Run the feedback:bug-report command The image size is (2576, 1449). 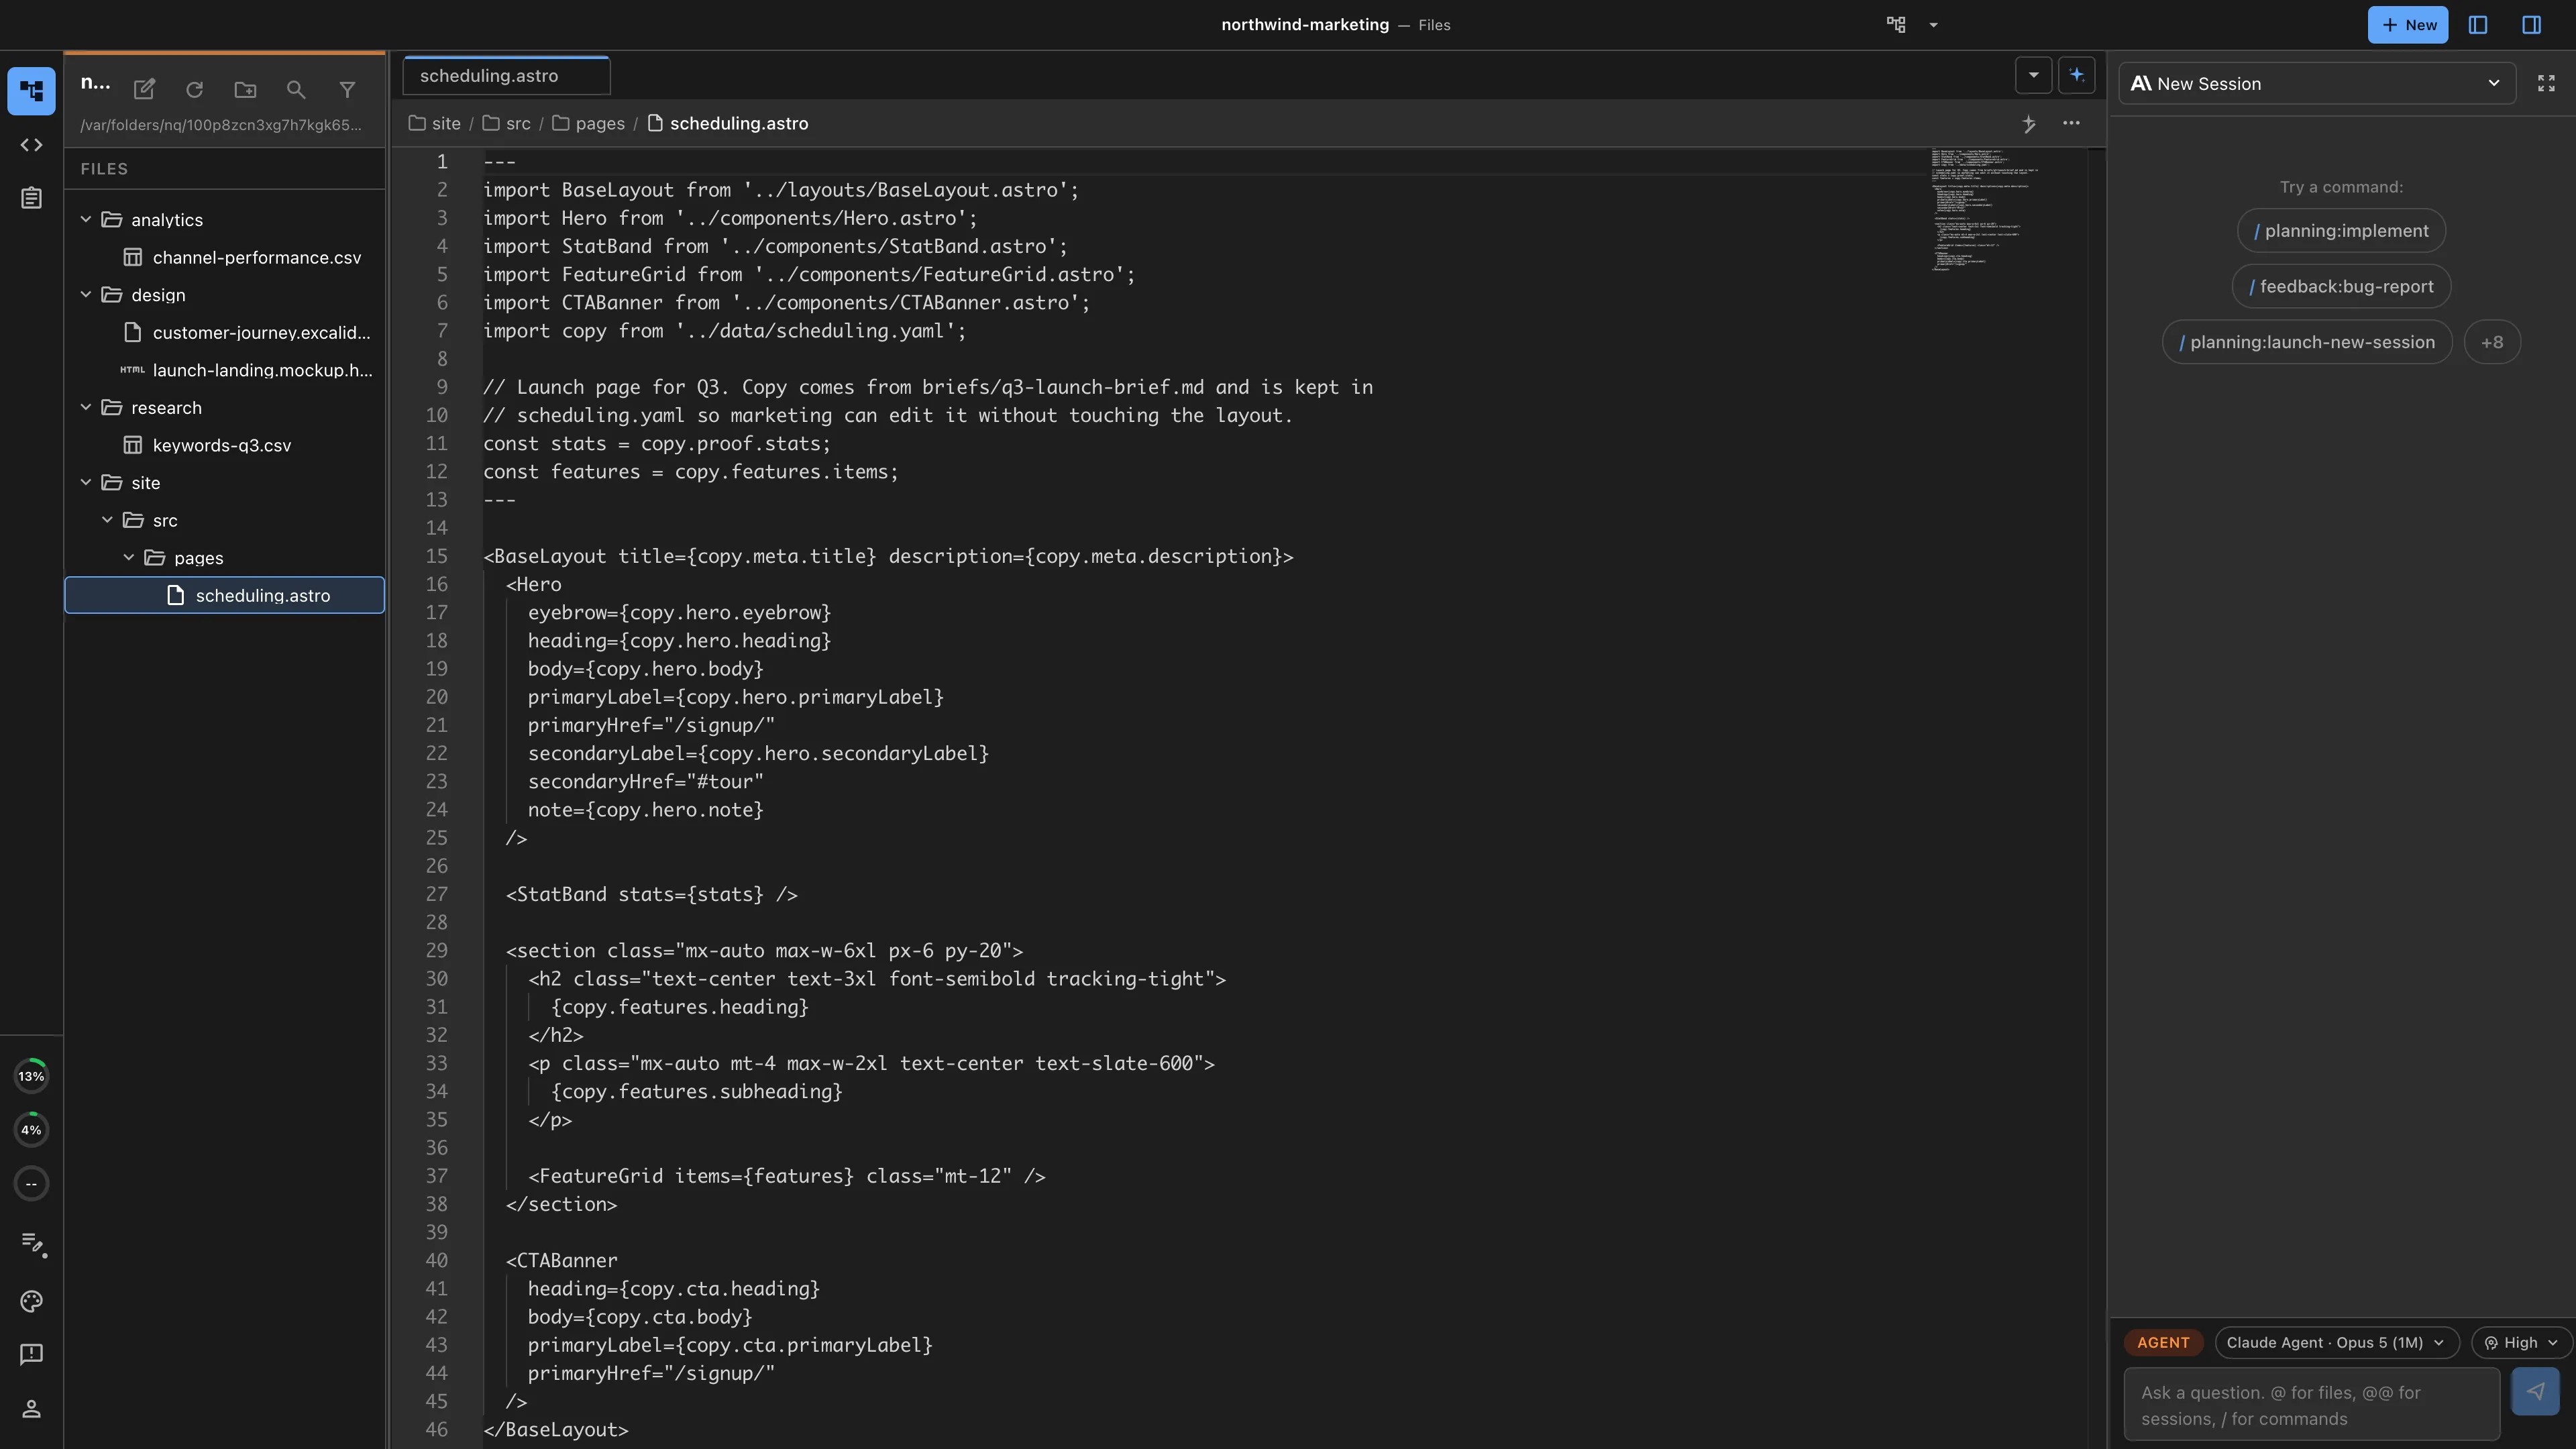2341,287
